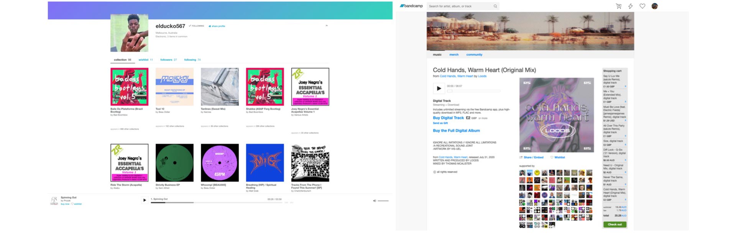Click the Share / Embed link
Image resolution: width=736 pixels, height=249 pixels.
[532, 157]
